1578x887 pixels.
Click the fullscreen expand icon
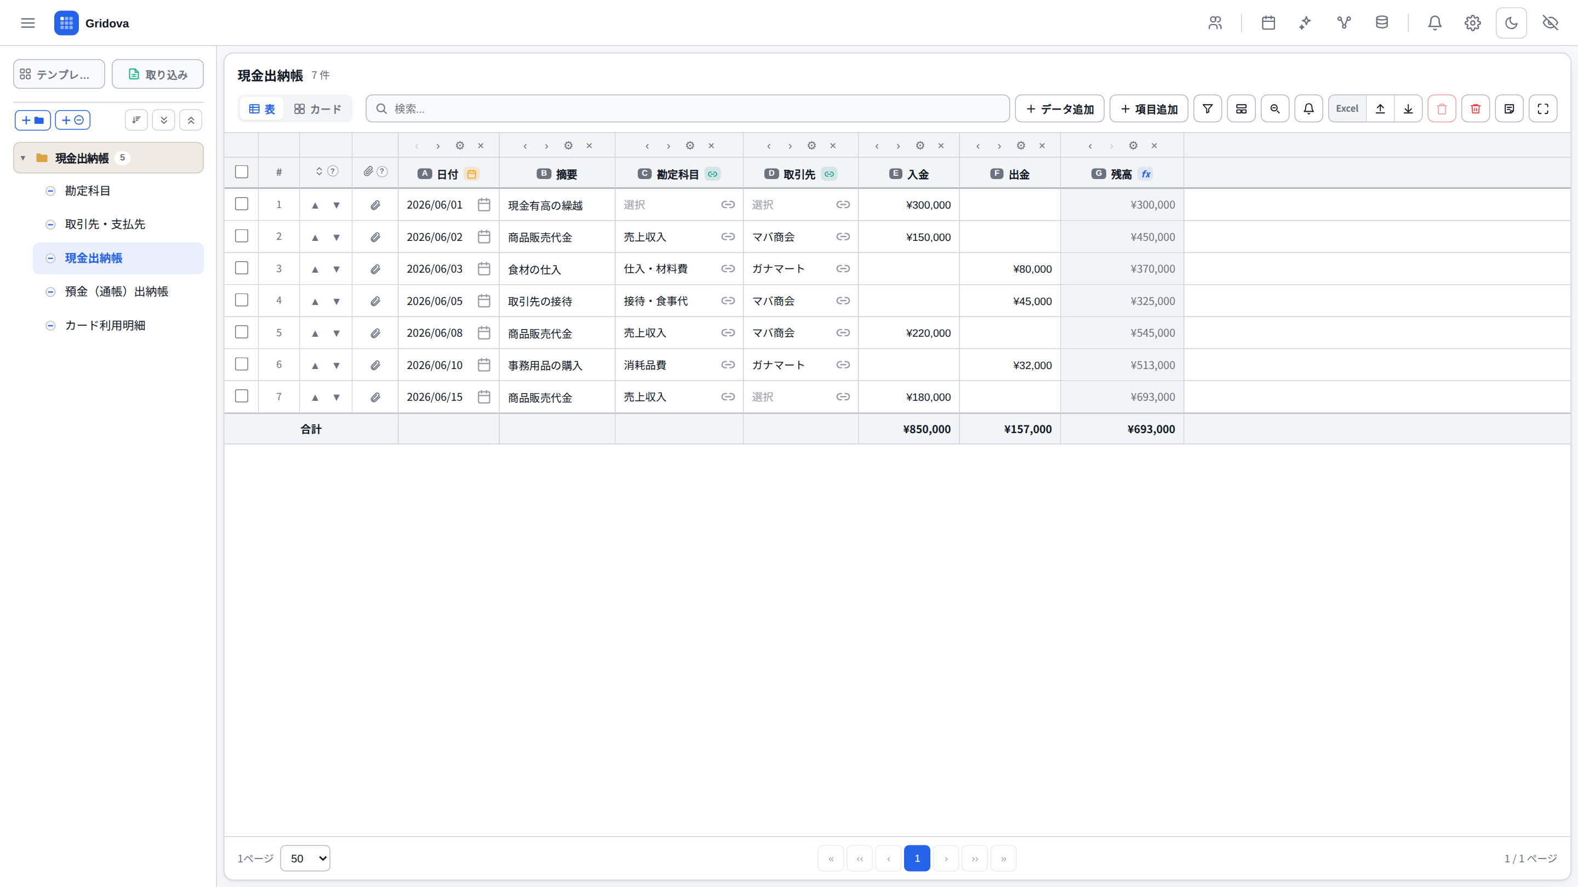(x=1542, y=109)
